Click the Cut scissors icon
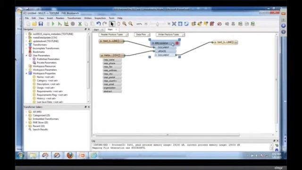The height and width of the screenshot is (170, 302). pos(80,24)
